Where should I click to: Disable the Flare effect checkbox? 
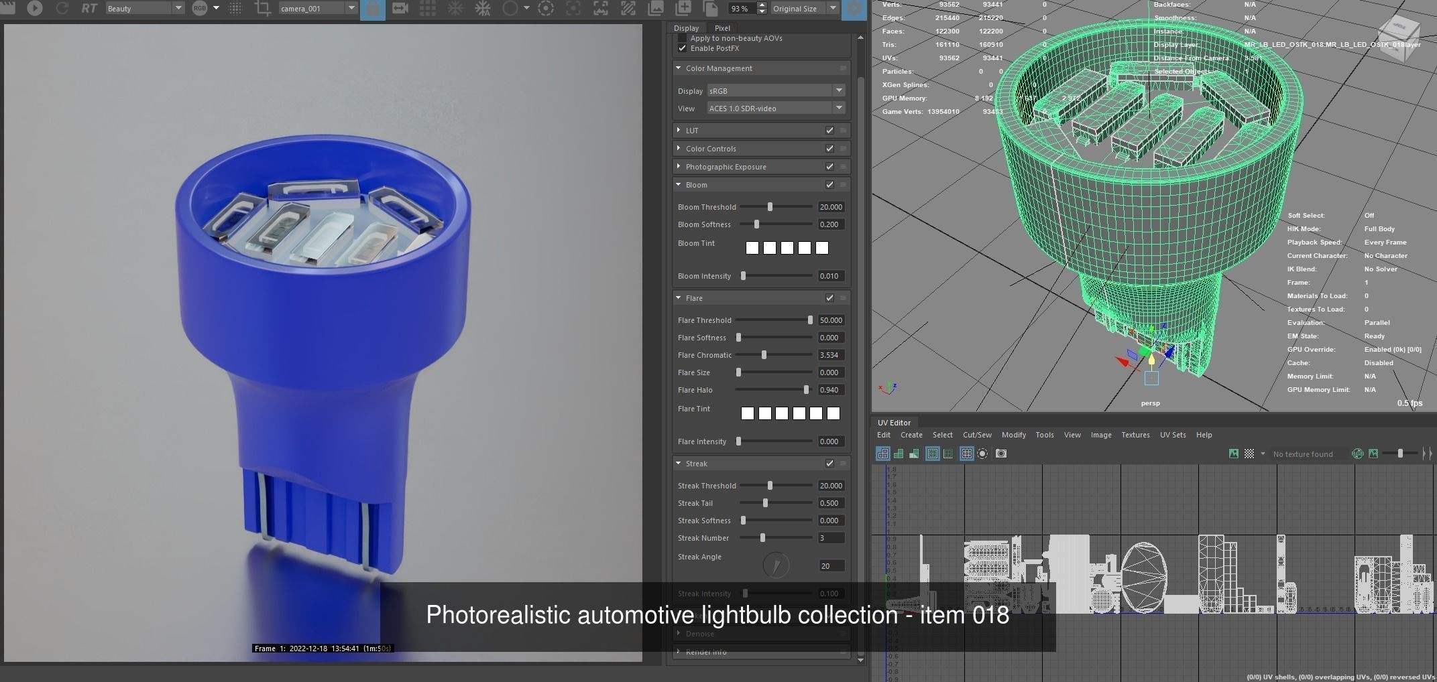click(x=829, y=298)
